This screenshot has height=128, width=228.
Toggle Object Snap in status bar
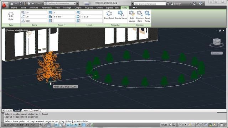tap(60, 125)
